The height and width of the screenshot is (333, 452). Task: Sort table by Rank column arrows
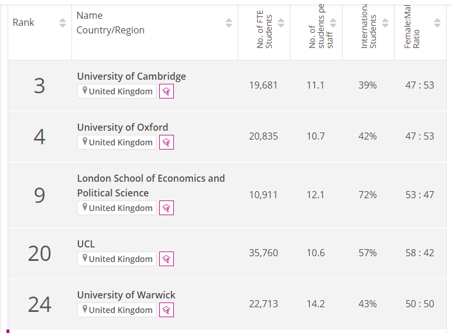pos(63,23)
